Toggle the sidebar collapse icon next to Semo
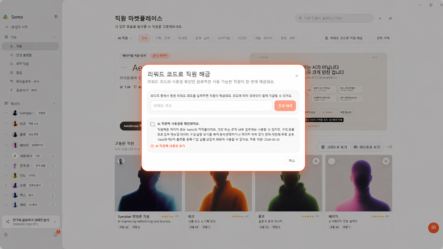This screenshot has width=443, height=249. pyautogui.click(x=56, y=17)
